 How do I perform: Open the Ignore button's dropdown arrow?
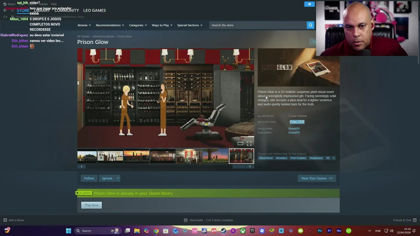[x=118, y=178]
